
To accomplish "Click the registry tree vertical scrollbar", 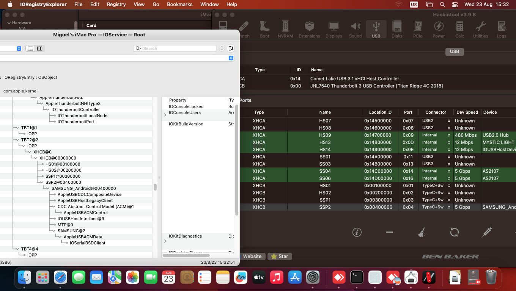I will pyautogui.click(x=155, y=187).
